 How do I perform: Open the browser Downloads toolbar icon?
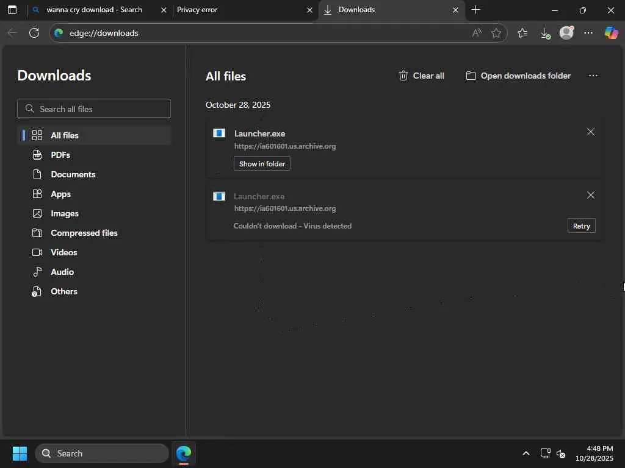545,33
